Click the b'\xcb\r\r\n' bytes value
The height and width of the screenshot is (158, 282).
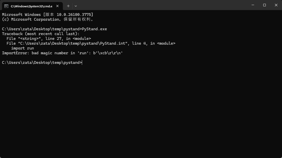108,53
